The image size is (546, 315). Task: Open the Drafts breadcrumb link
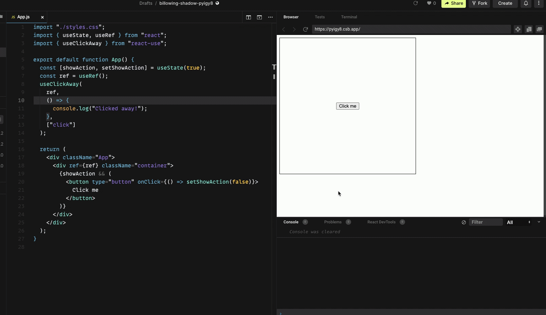[146, 3]
